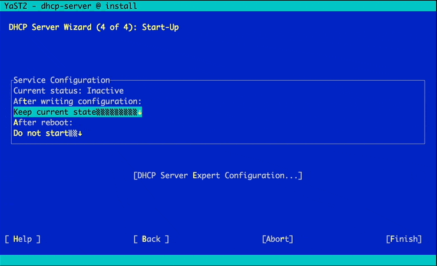
Task: Abort the DHCP Server Wizard
Action: point(277,239)
